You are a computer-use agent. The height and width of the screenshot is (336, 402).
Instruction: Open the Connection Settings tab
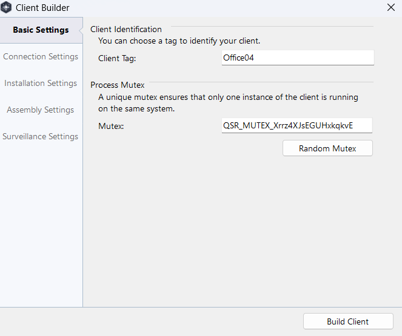(x=41, y=56)
